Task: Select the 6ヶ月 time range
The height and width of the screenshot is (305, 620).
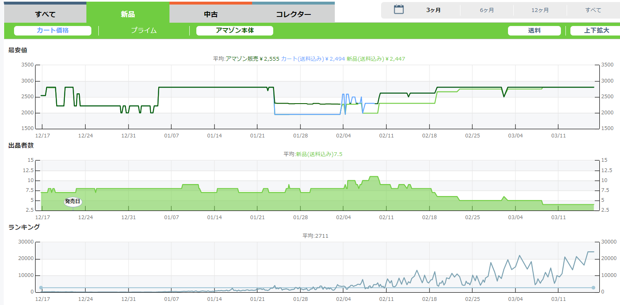Action: pyautogui.click(x=486, y=10)
